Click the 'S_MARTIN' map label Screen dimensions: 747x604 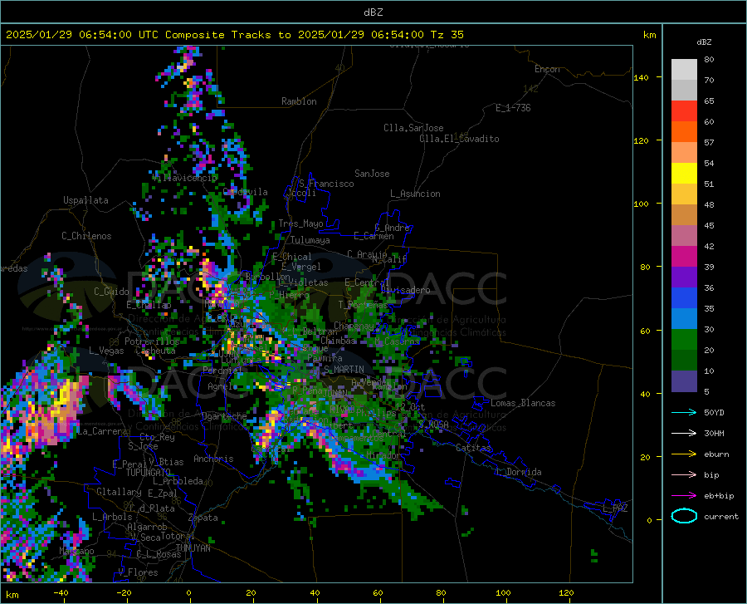(344, 370)
